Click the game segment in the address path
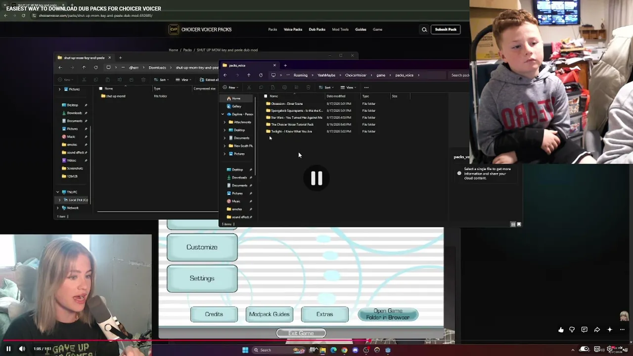 381,75
